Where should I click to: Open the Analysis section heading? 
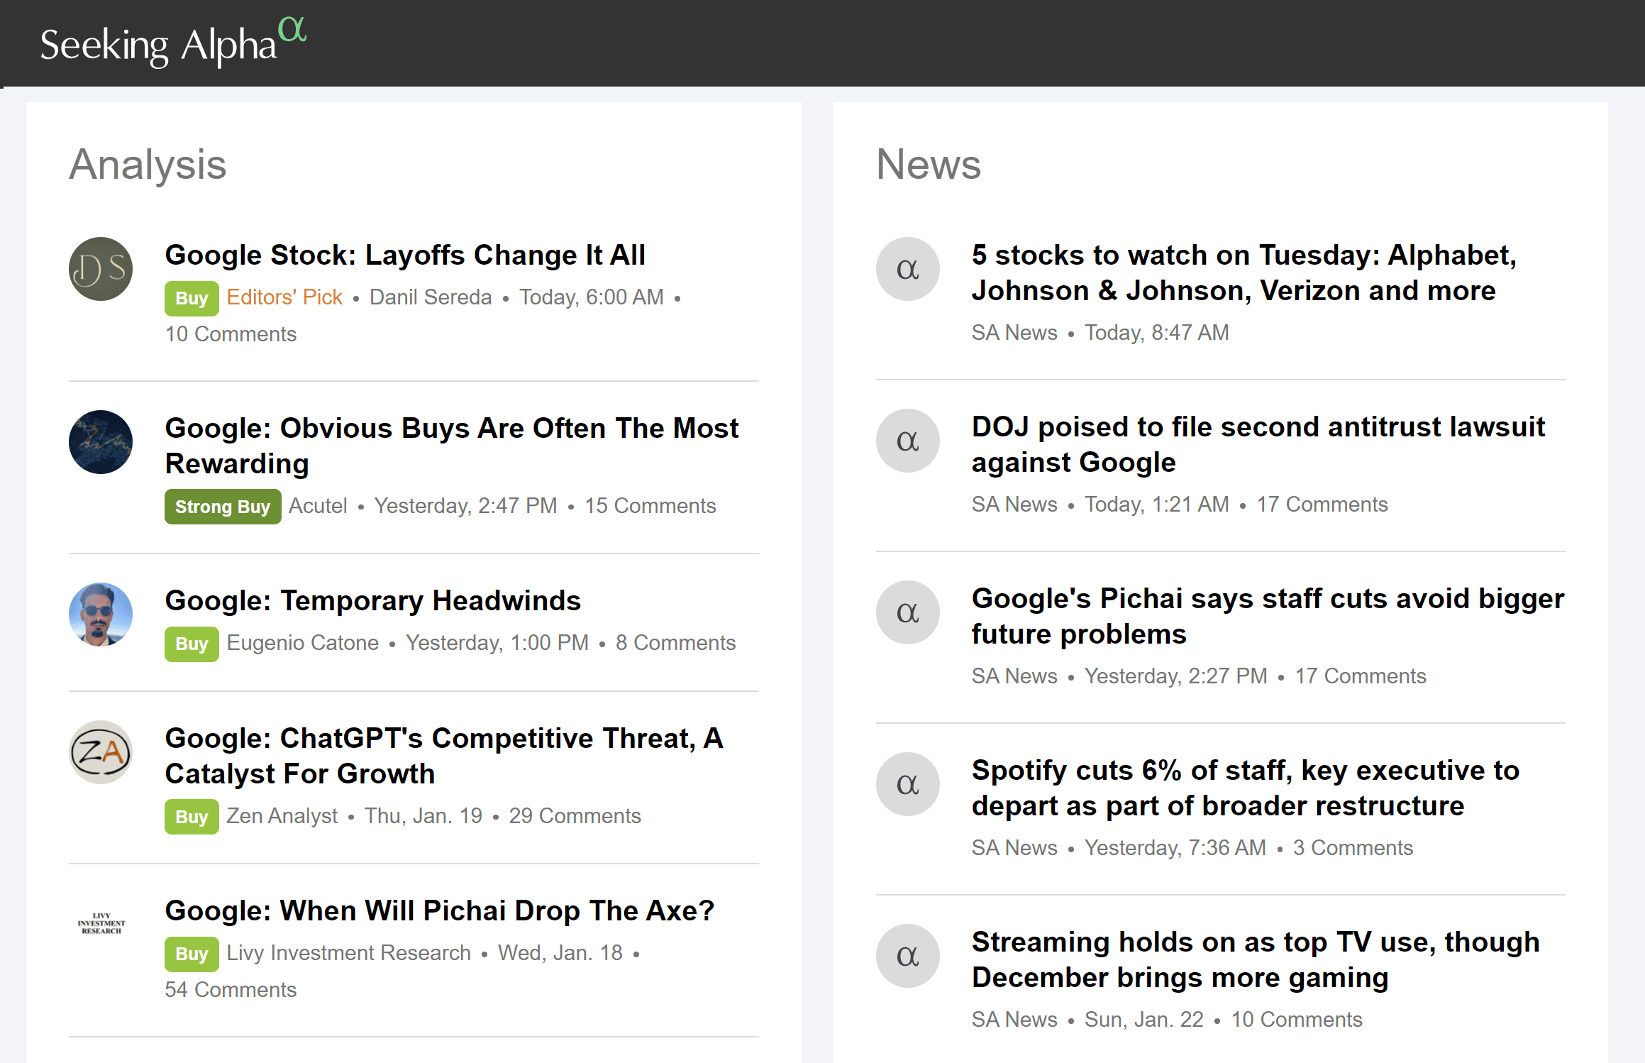(x=148, y=165)
